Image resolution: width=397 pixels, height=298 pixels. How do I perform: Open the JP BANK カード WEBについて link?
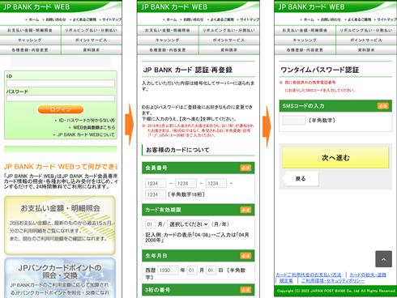click(86, 134)
